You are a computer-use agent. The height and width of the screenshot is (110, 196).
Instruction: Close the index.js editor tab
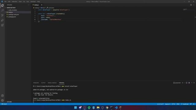pos(42,5)
